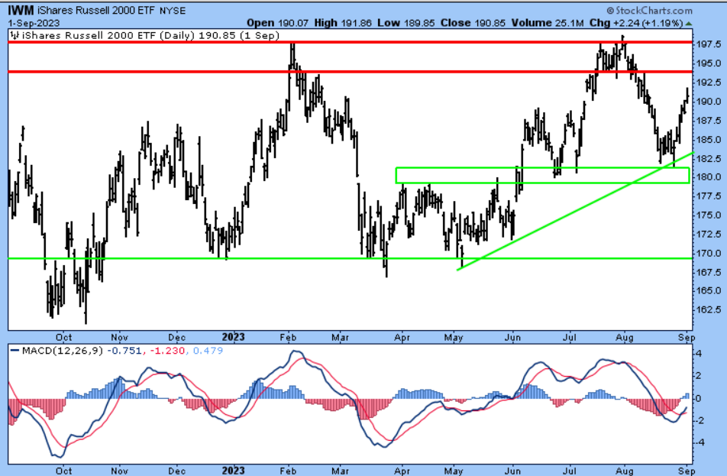Click the Jun label under the price panel
727x476 pixels.
[513, 337]
